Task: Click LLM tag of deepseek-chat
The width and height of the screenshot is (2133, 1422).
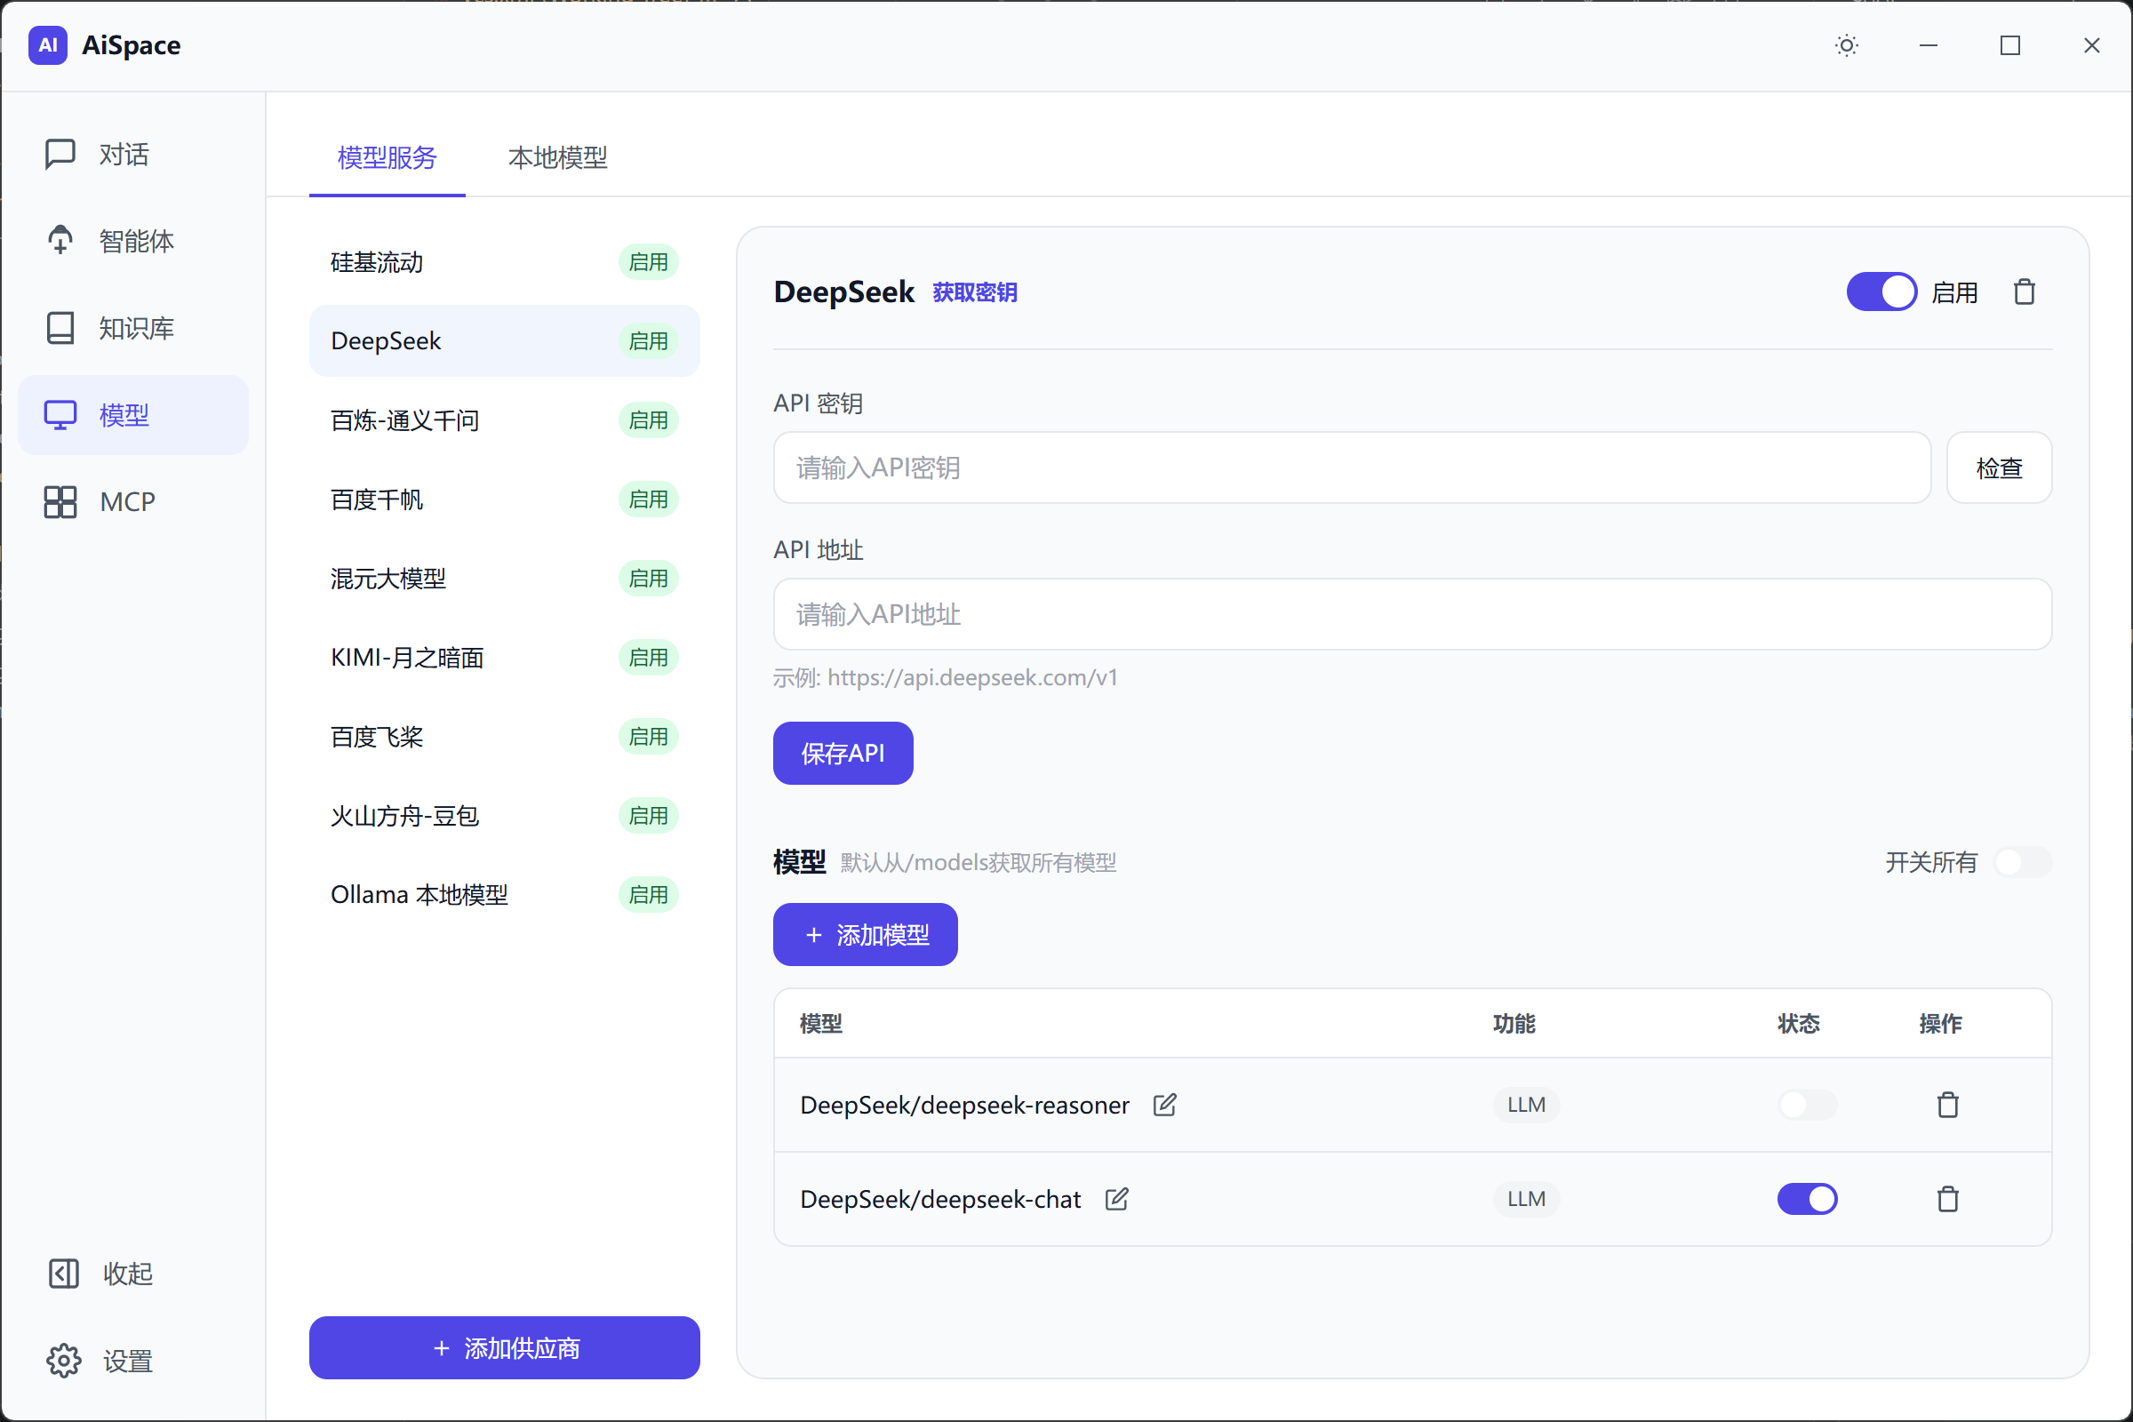Action: (x=1526, y=1199)
